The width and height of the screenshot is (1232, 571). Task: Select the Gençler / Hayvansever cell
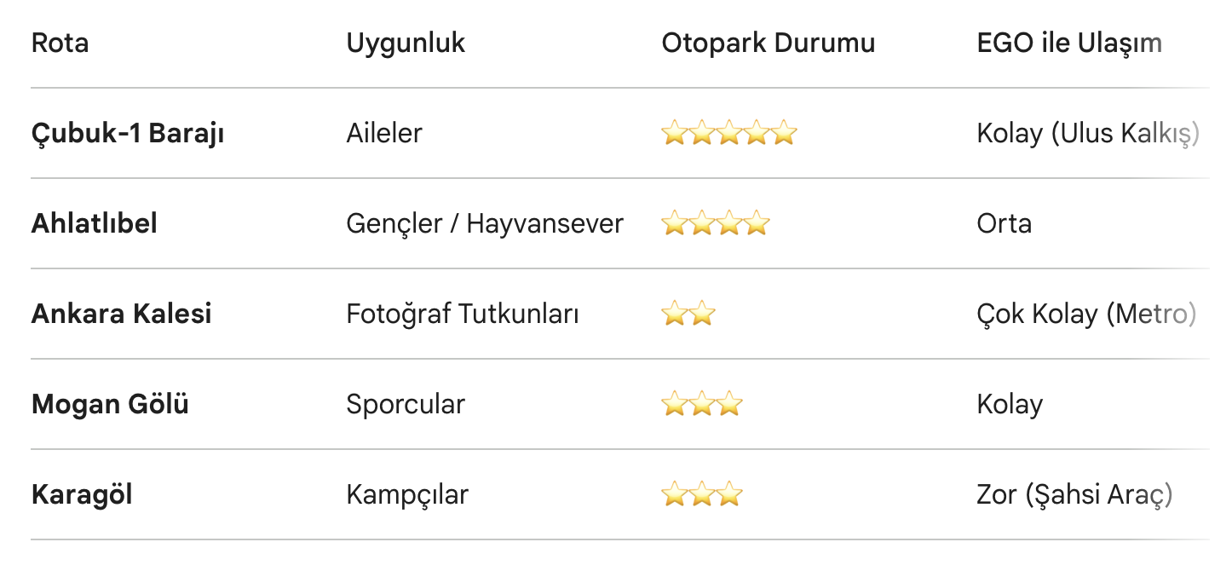(x=485, y=224)
